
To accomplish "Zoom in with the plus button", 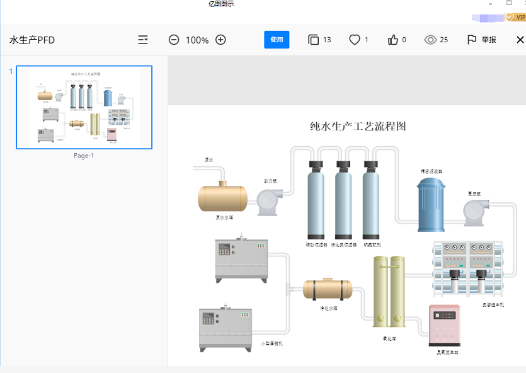I will click(220, 40).
